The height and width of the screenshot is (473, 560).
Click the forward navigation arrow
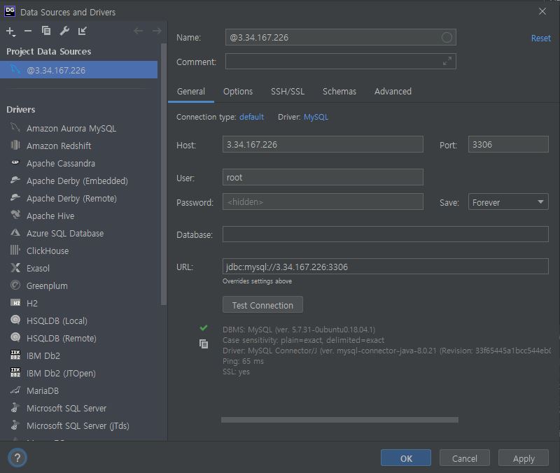tap(155, 31)
